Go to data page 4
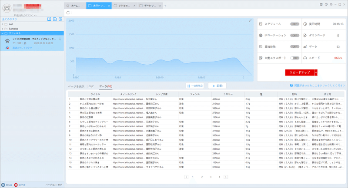The height and width of the screenshot is (188, 348). (219, 177)
